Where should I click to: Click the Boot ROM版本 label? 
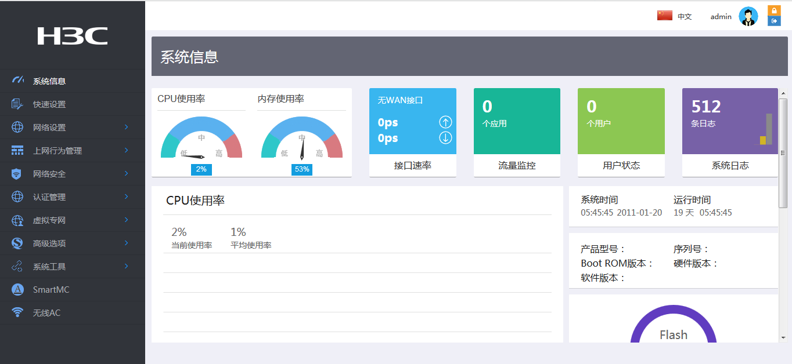coord(617,263)
